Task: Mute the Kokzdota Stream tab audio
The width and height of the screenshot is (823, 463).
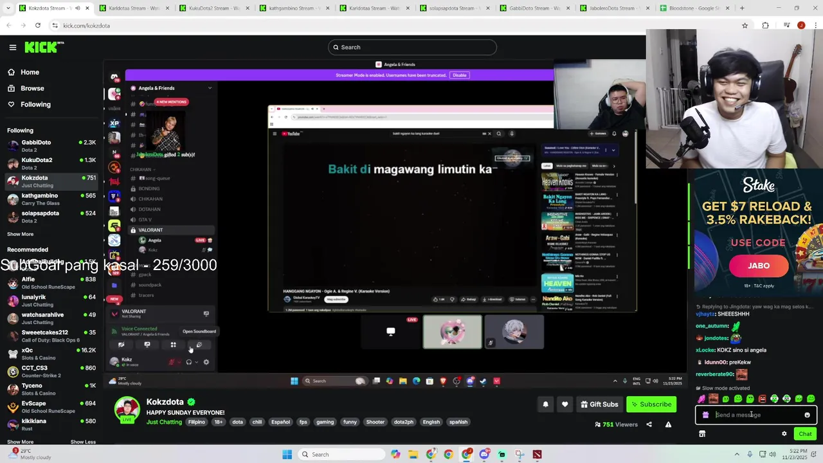Action: [78, 8]
